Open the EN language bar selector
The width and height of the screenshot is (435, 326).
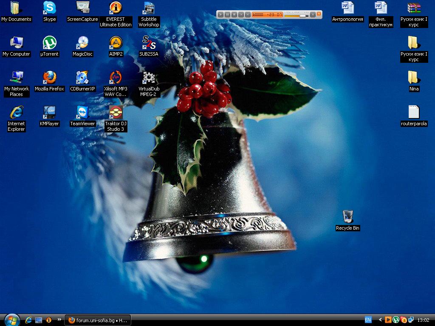coord(368,320)
